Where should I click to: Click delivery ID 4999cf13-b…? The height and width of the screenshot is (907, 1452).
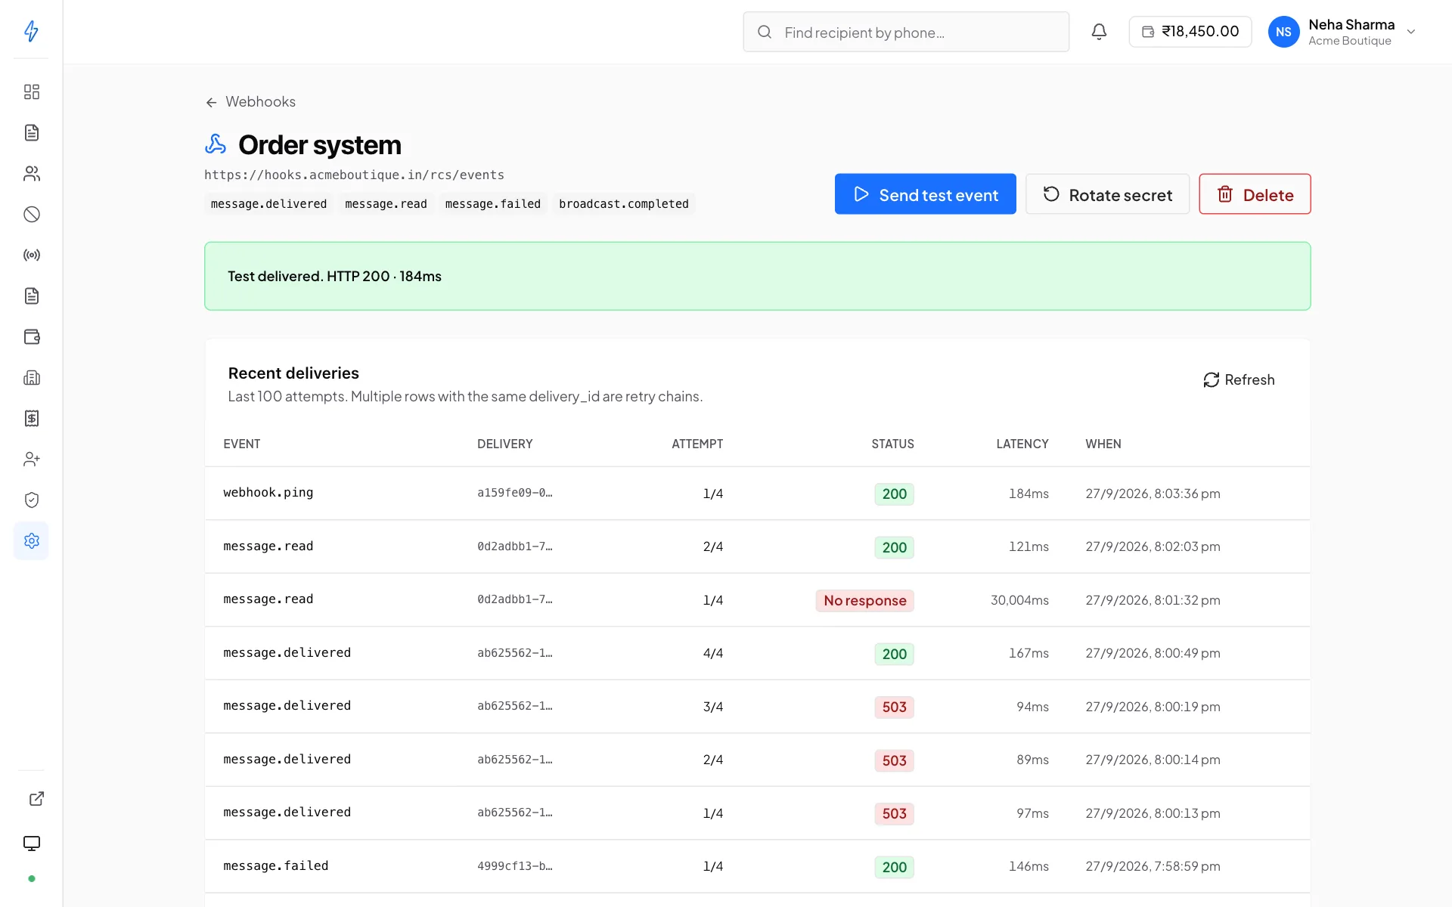pos(515,866)
